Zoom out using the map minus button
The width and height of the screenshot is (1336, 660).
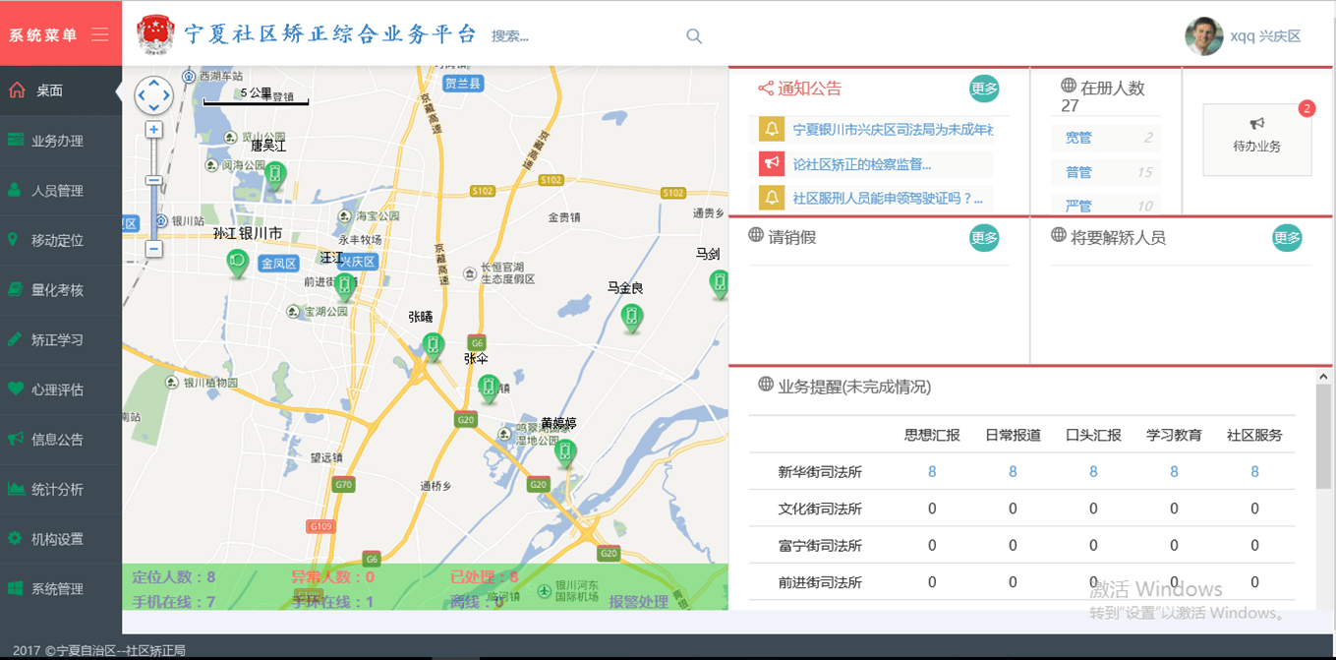tap(153, 249)
